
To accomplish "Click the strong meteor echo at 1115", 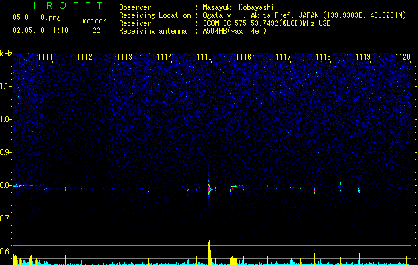I will (x=209, y=189).
